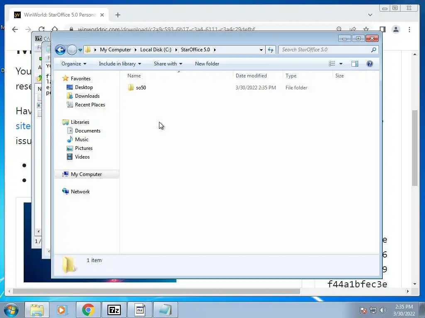Click Chrome's vertical page scrollbar
Image resolution: width=425 pixels, height=318 pixels.
tap(415, 148)
